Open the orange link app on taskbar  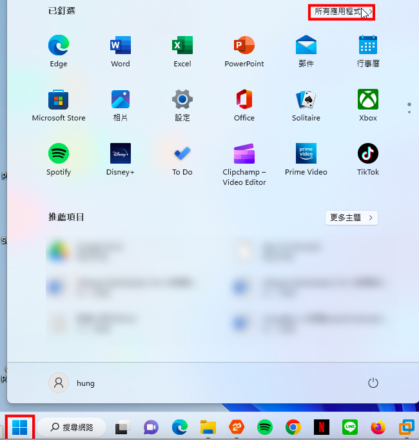coord(237,427)
